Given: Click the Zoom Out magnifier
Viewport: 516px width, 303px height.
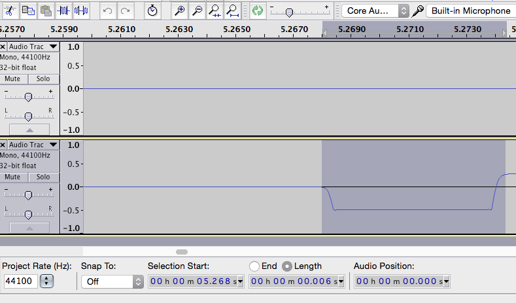Looking at the screenshot, I should [197, 10].
